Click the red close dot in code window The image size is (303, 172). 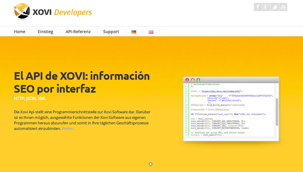pyautogui.click(x=187, y=80)
